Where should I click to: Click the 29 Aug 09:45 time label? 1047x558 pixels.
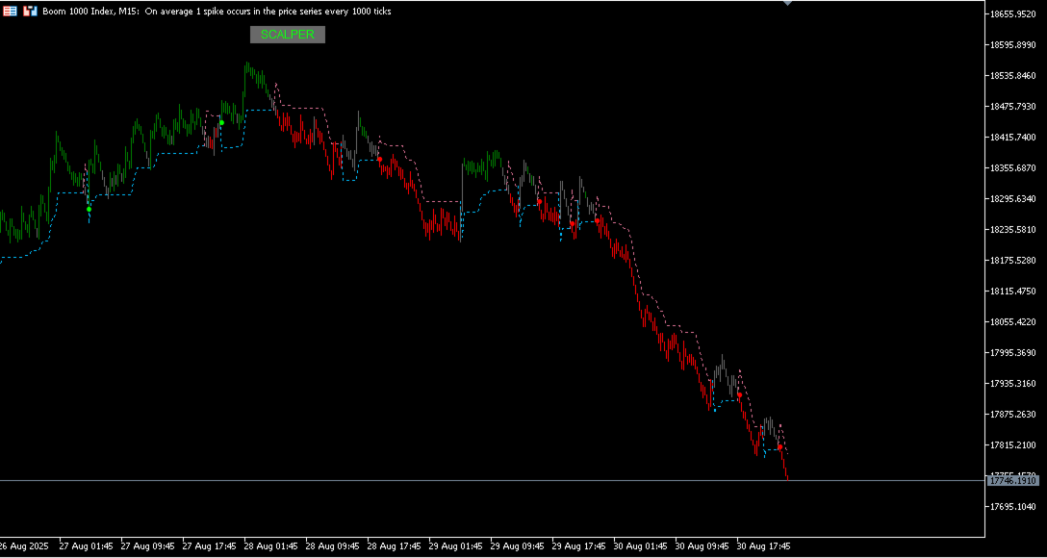point(517,545)
